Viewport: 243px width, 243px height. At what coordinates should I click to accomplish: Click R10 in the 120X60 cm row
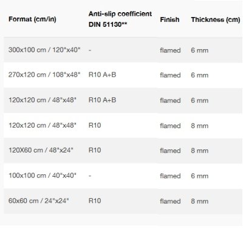95,150
